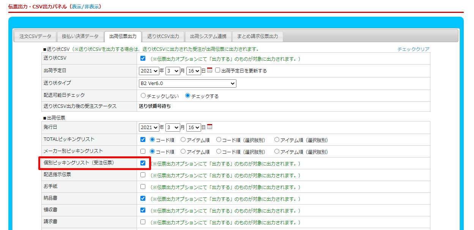Open calendar icon next to 出荷予定日
Image resolution: width=474 pixels, height=230 pixels.
coord(209,70)
